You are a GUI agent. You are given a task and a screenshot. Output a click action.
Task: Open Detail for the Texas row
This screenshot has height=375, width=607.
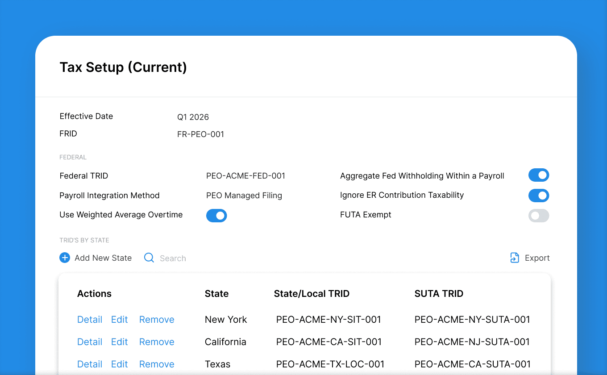[x=90, y=364]
